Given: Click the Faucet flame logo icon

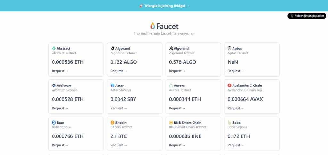Looking at the screenshot, I should pyautogui.click(x=153, y=26).
